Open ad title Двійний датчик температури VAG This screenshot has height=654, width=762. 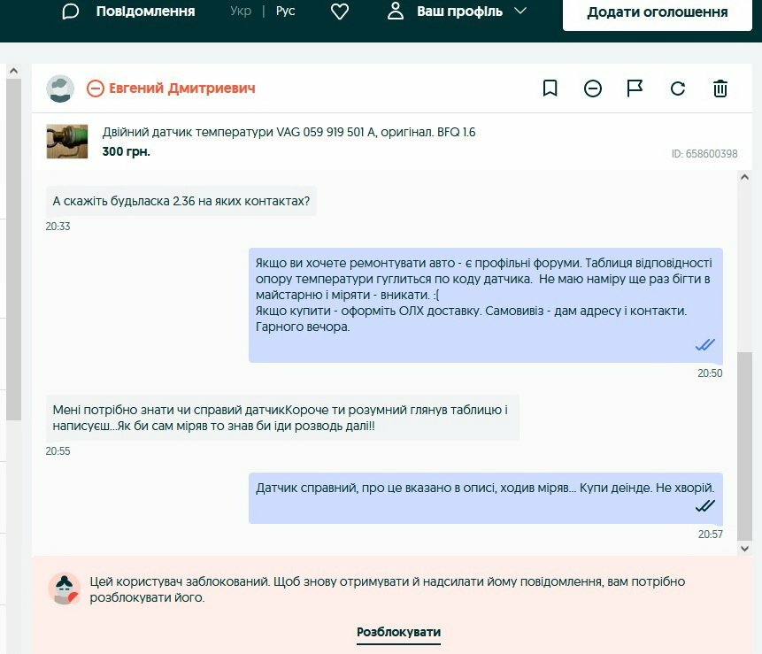point(289,132)
